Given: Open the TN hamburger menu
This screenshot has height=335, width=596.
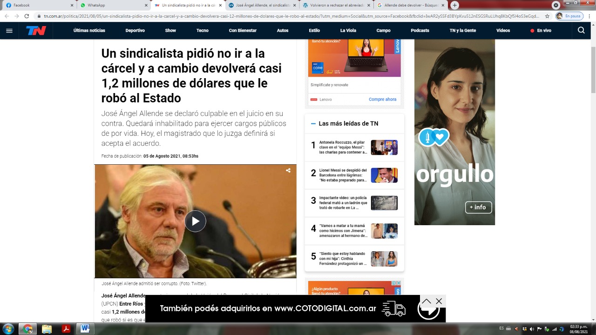Looking at the screenshot, I should pyautogui.click(x=9, y=31).
